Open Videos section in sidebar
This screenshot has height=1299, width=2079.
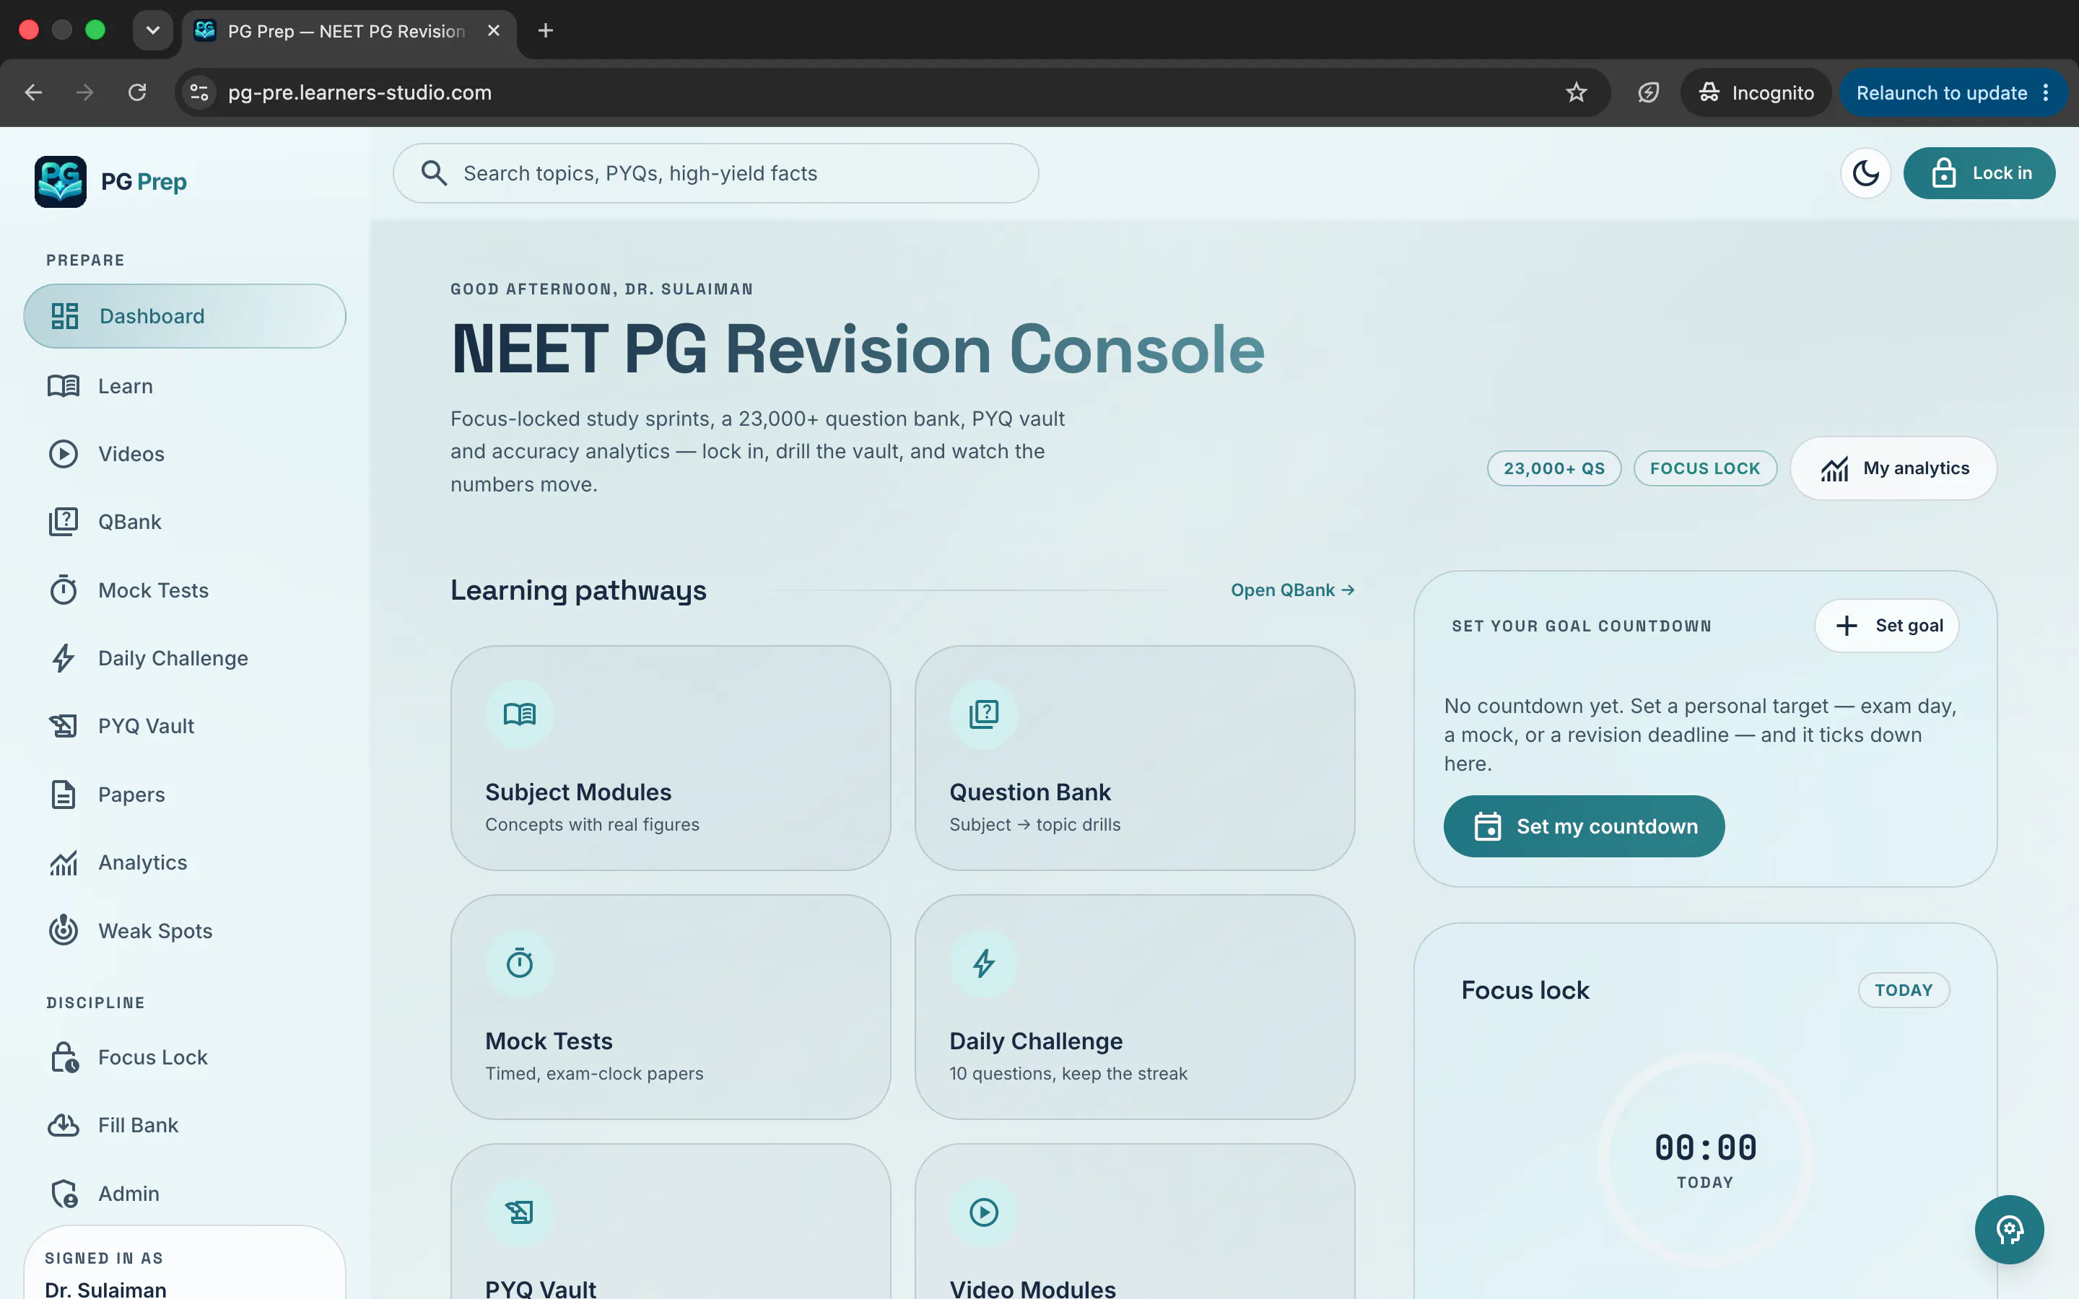coord(185,454)
